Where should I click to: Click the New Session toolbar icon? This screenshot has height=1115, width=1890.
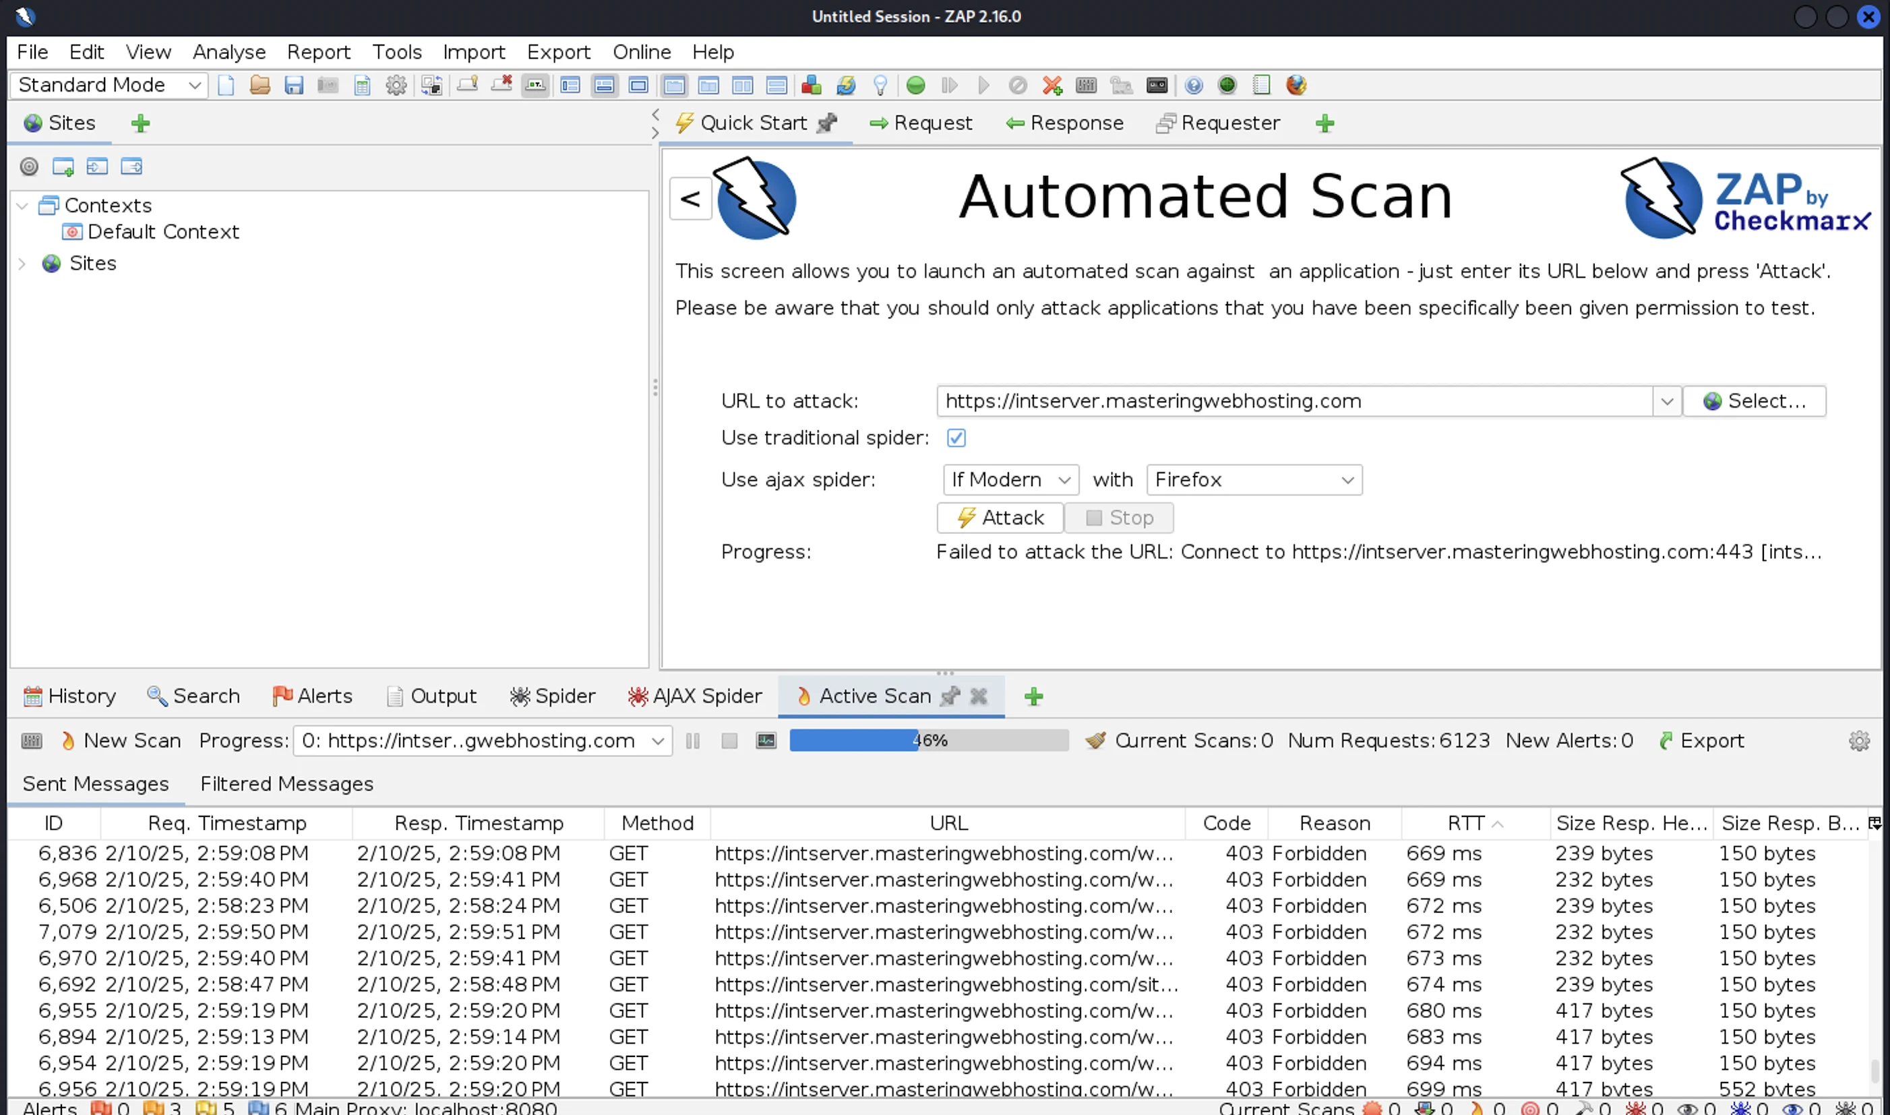226,85
